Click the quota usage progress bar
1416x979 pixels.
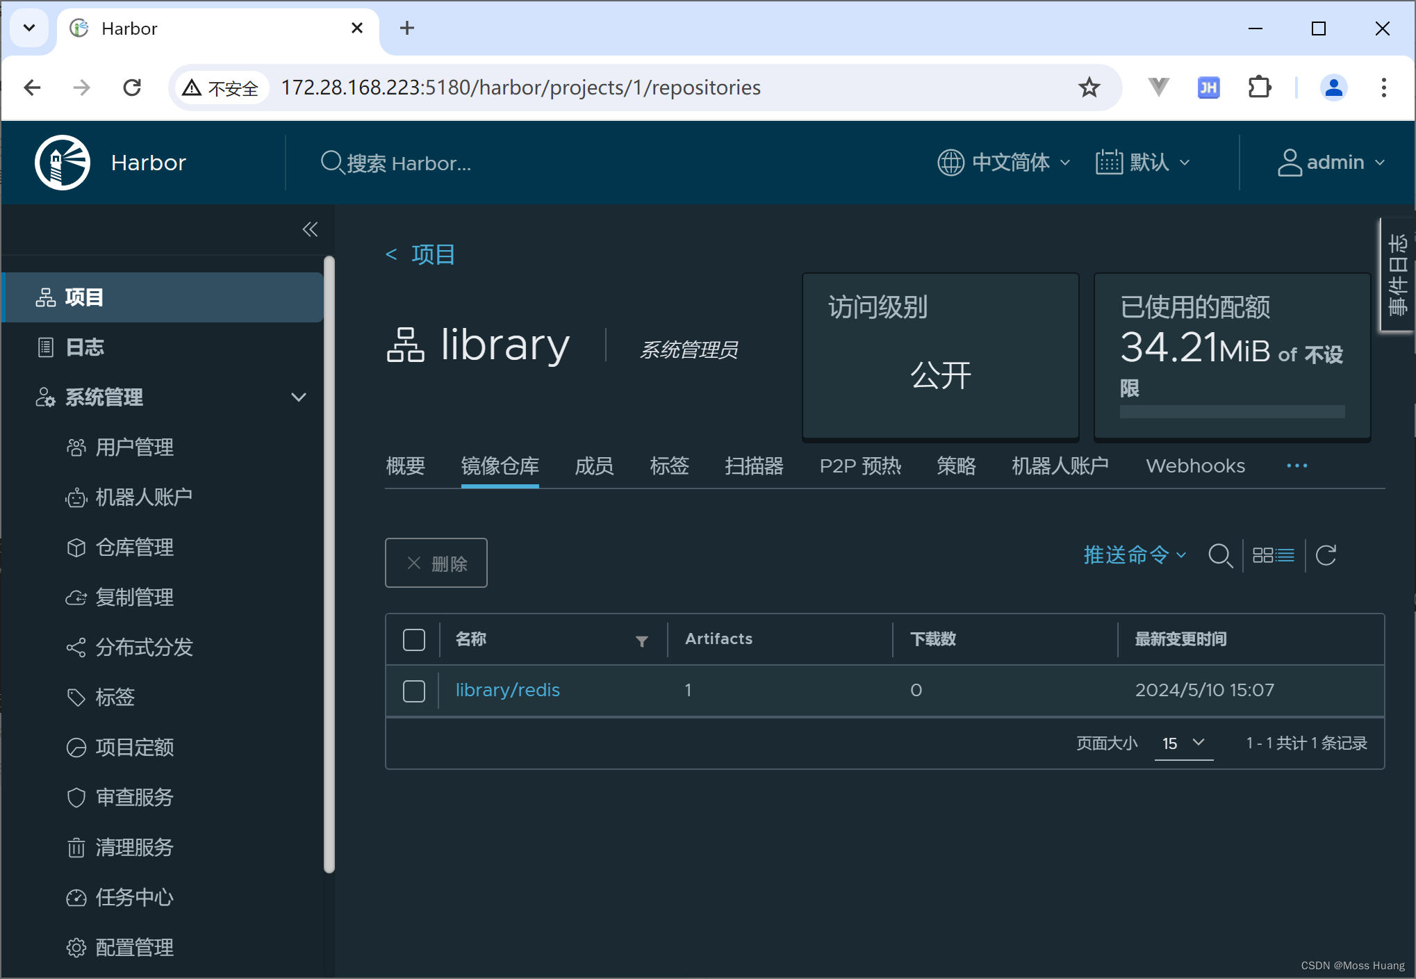[x=1232, y=411]
